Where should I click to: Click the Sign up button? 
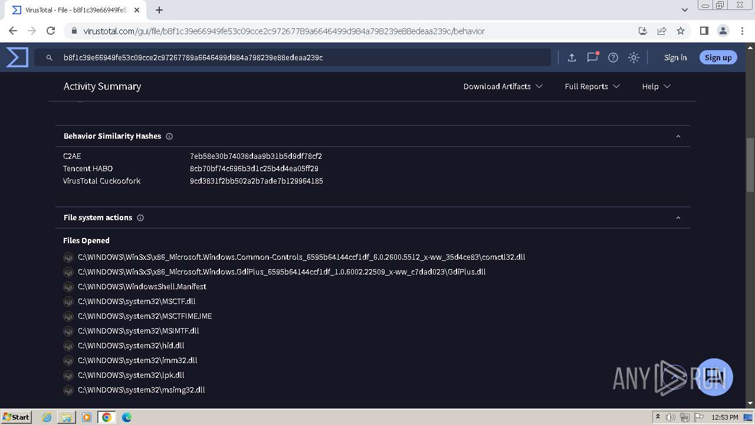point(718,57)
